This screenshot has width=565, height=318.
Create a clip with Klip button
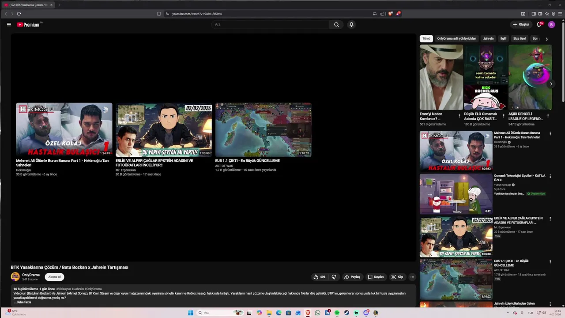(x=397, y=277)
